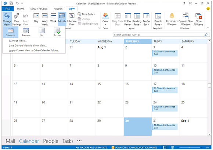The image size is (213, 150).
Task: Expand the Time Scale dropdown
Action: (x=86, y=14)
